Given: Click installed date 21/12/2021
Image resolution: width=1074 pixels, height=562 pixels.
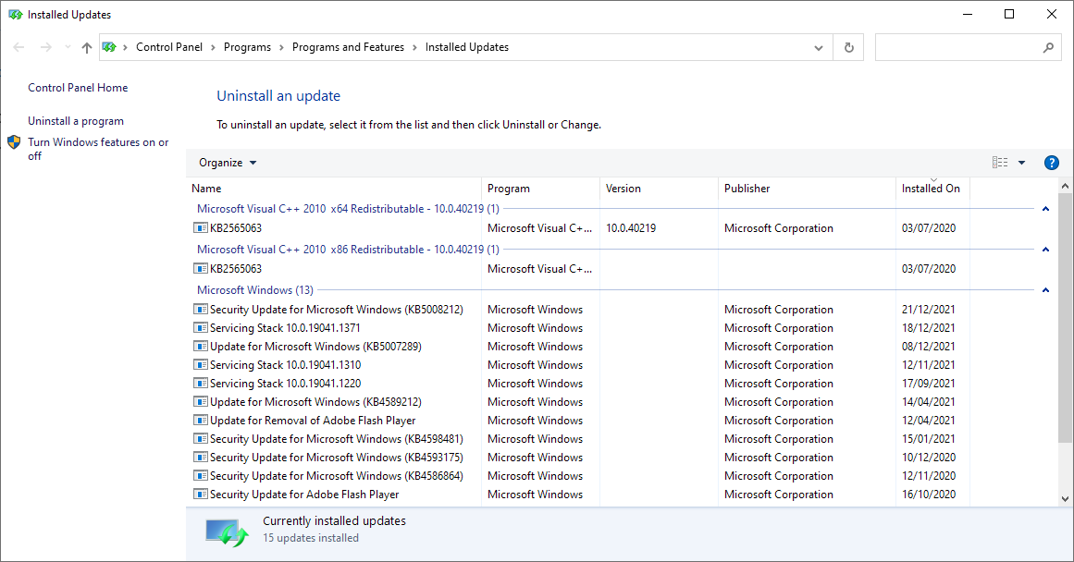Looking at the screenshot, I should 928,310.
